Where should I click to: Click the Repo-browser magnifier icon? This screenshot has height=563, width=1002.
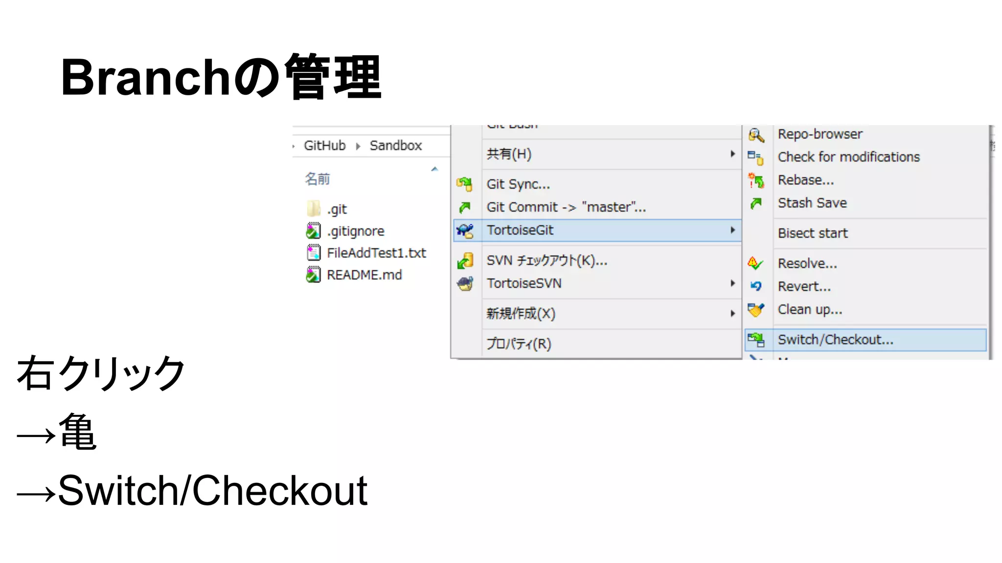[x=756, y=135]
